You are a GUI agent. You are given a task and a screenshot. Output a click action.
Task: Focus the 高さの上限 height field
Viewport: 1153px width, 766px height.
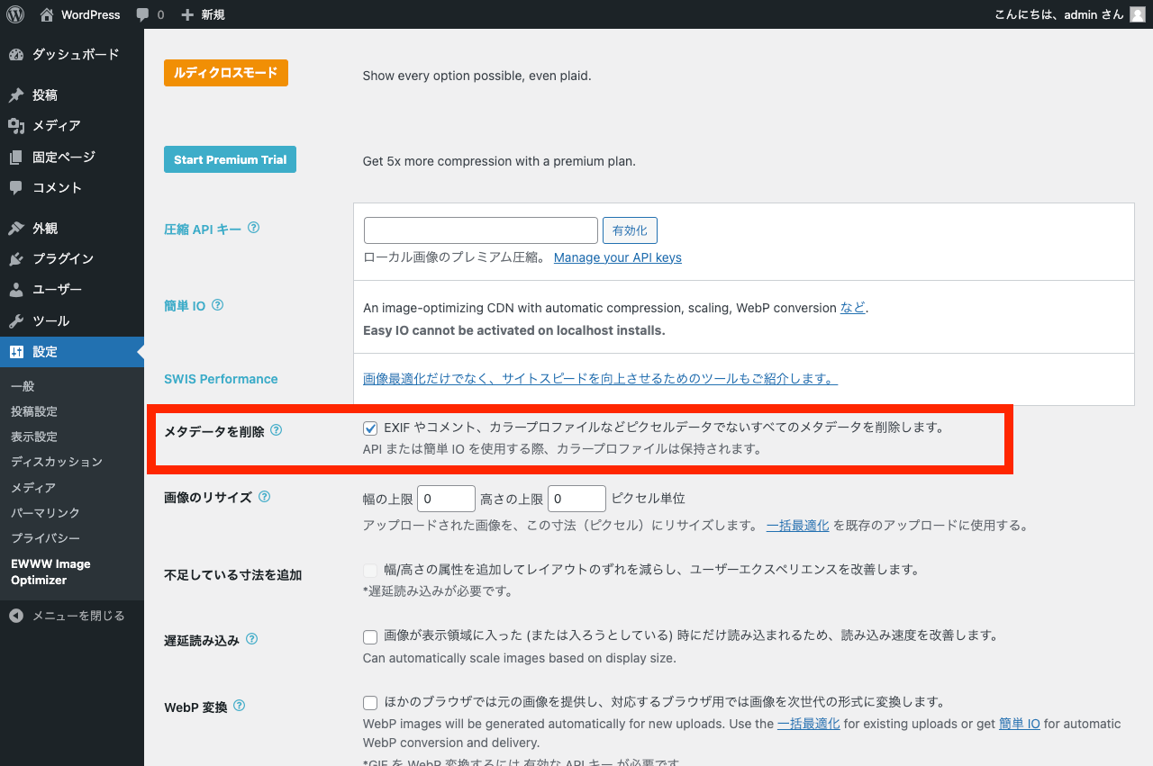pos(576,499)
